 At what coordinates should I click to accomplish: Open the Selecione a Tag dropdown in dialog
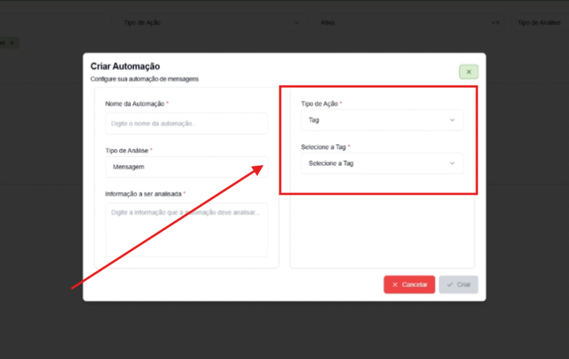click(381, 163)
